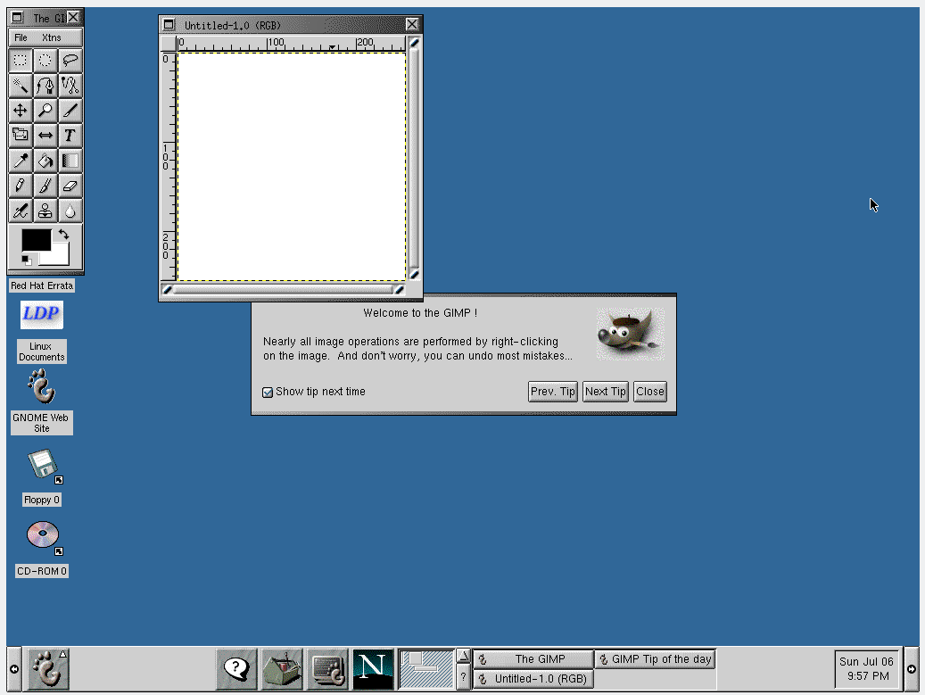This screenshot has height=695, width=925.
Task: Click the black foreground color swatch
Action: coord(36,239)
